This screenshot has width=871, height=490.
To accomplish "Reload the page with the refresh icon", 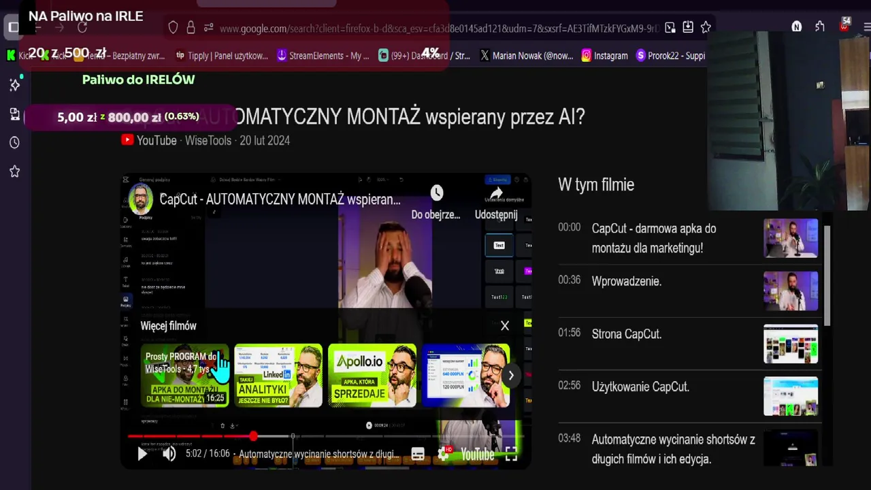I will pyautogui.click(x=82, y=27).
